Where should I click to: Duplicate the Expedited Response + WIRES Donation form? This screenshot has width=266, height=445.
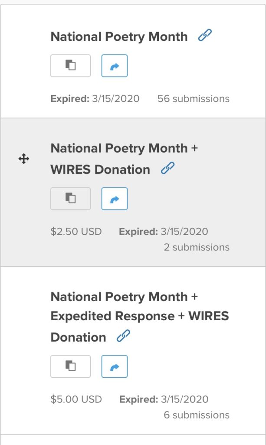click(x=70, y=366)
